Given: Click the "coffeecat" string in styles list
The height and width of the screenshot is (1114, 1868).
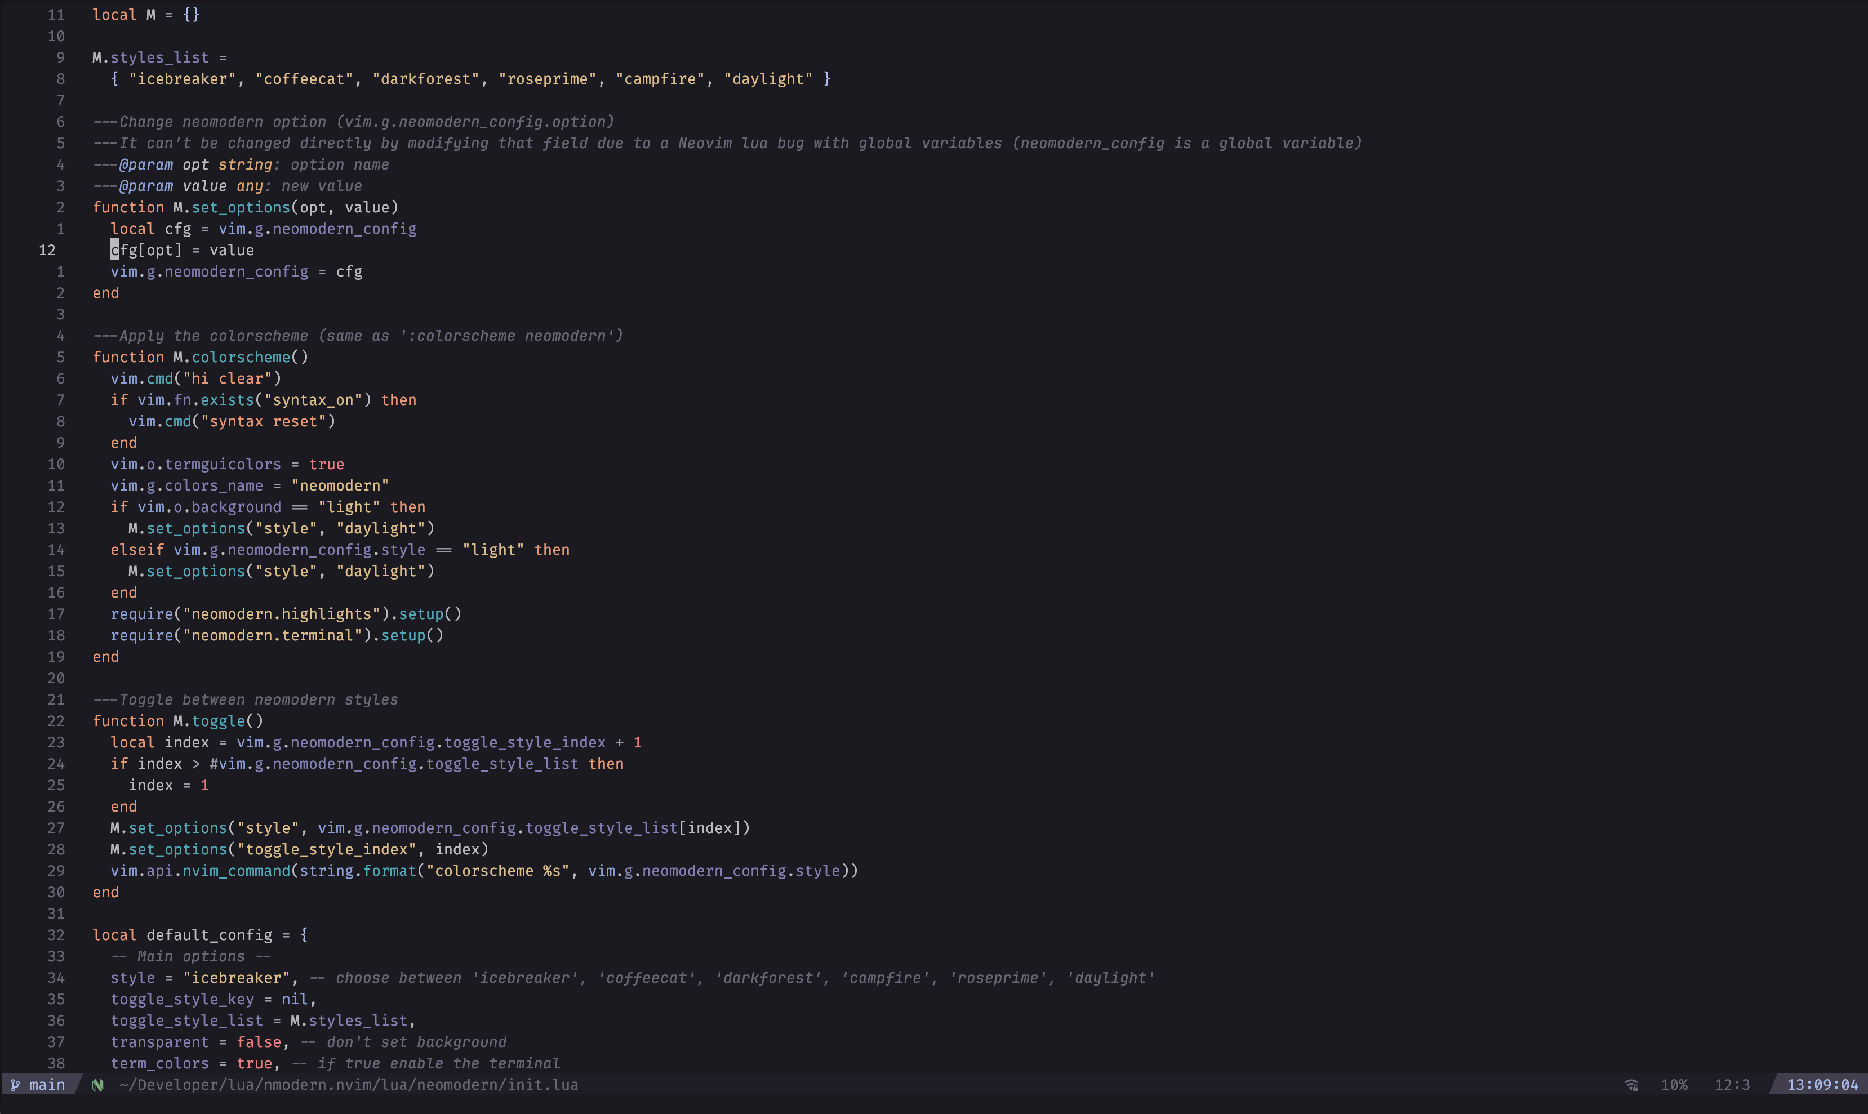Looking at the screenshot, I should (304, 79).
